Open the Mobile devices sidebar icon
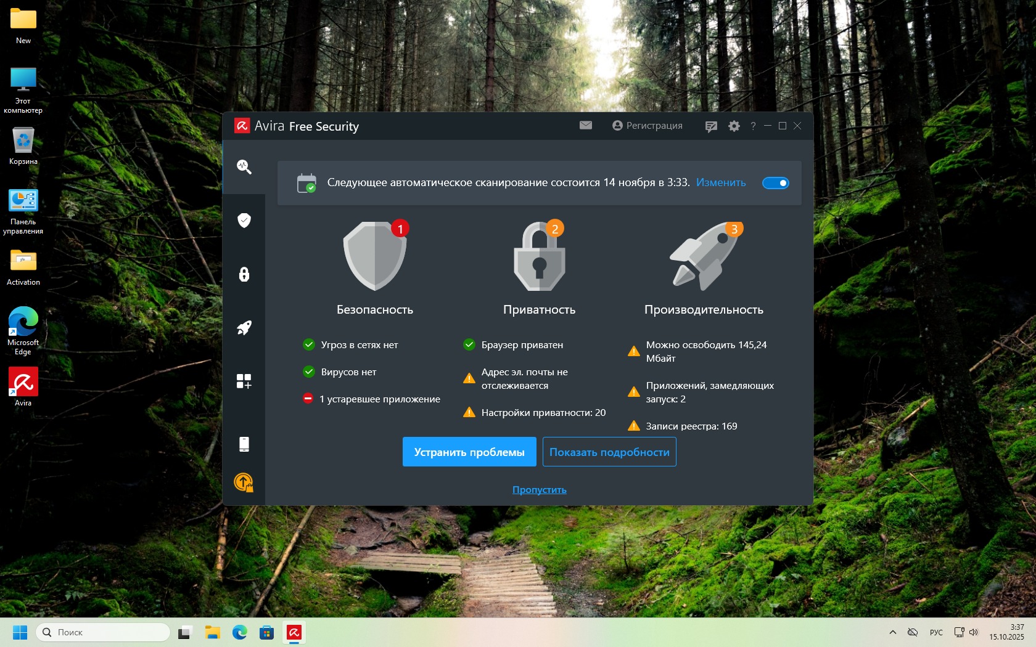This screenshot has width=1036, height=647. (244, 444)
